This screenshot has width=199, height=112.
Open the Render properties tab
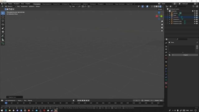click(x=166, y=47)
